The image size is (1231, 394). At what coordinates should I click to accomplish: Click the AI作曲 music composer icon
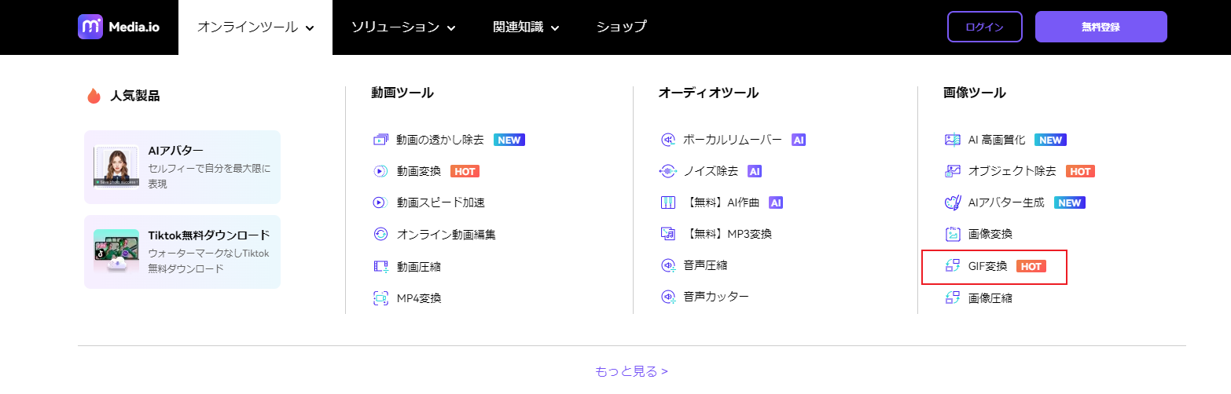coord(668,202)
